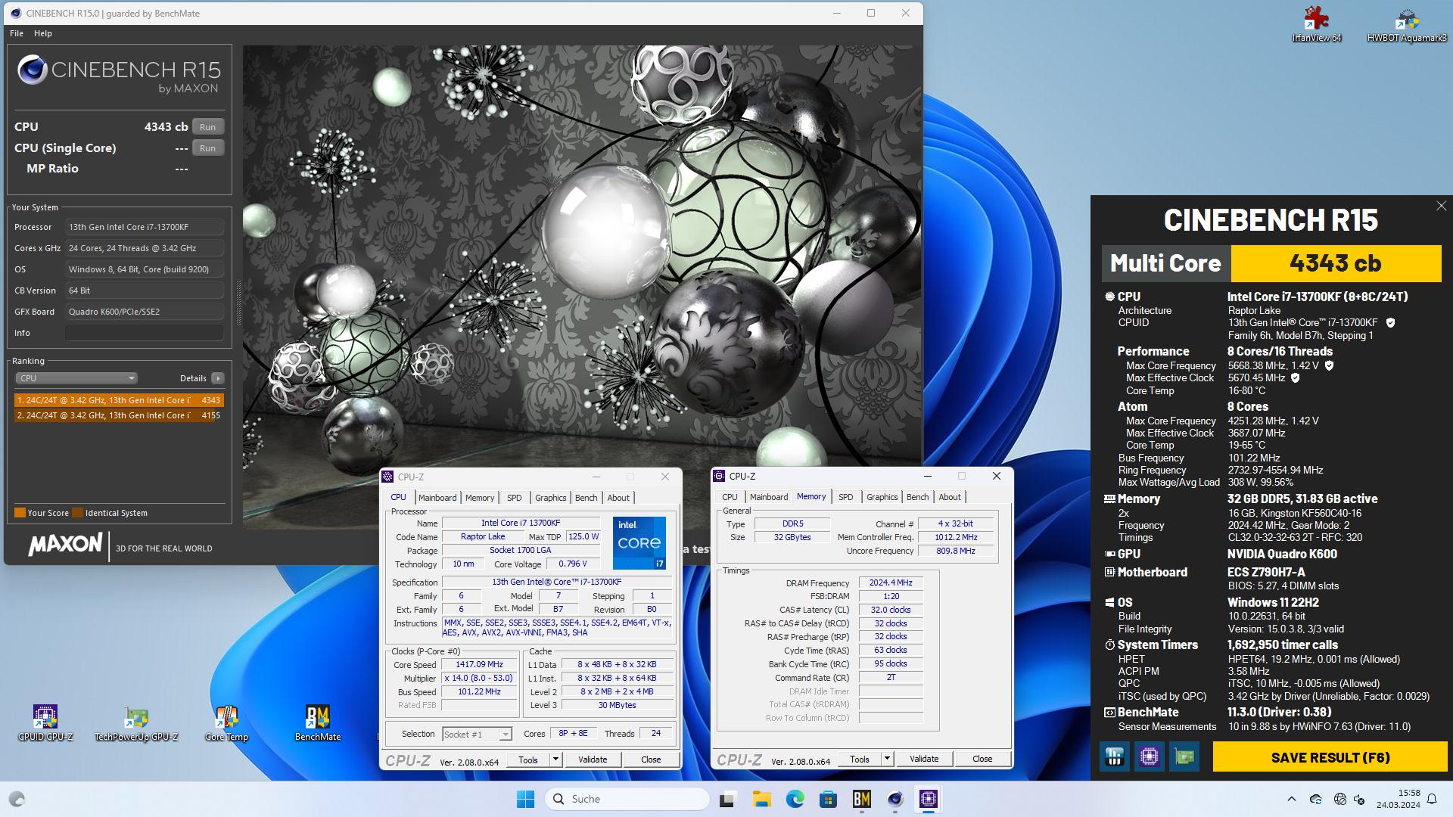Viewport: 1453px width, 817px height.
Task: Switch to CPU tab in right CPU-Z
Action: pyautogui.click(x=730, y=497)
